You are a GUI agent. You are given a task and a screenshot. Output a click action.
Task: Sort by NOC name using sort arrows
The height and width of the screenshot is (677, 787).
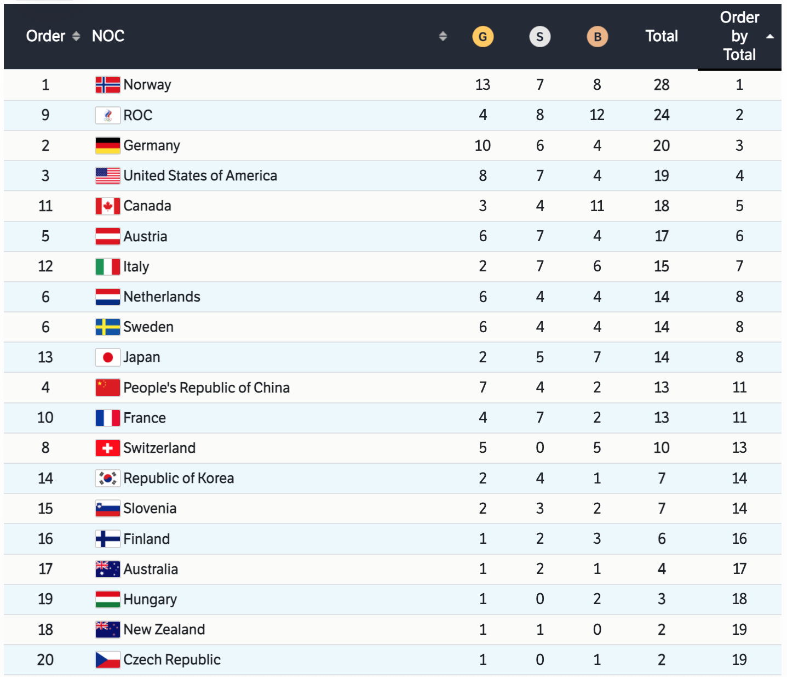(443, 36)
